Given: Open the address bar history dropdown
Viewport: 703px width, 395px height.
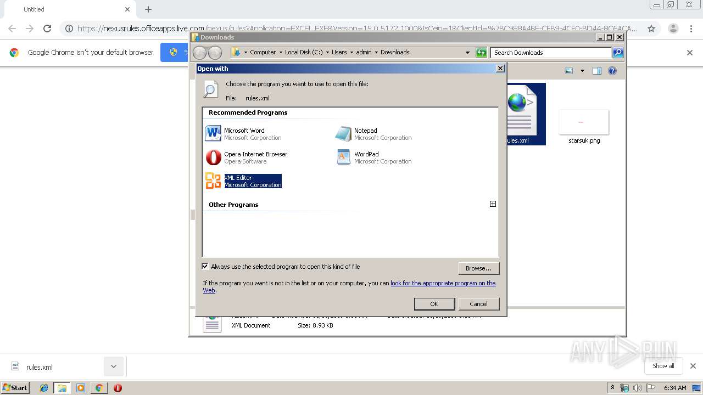Looking at the screenshot, I should [x=467, y=53].
